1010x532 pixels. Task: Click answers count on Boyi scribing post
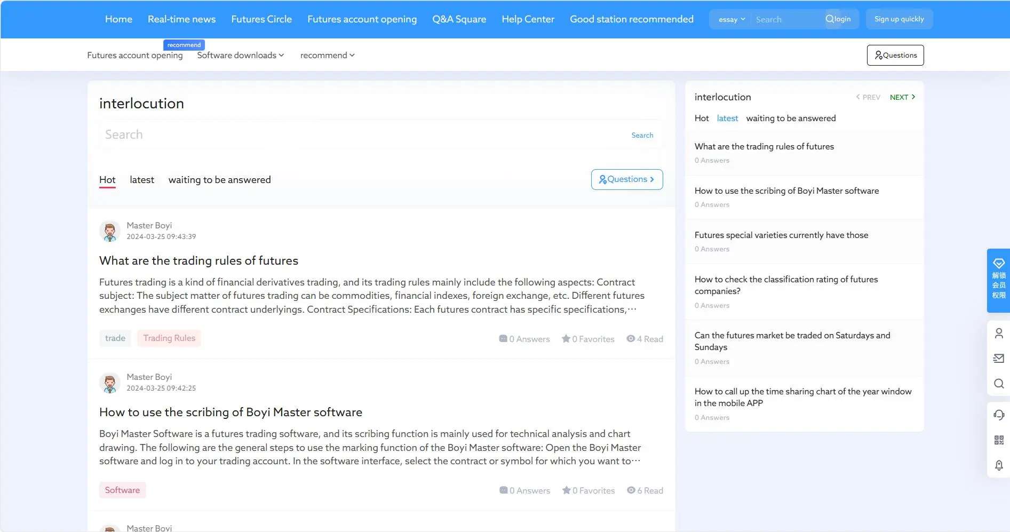(x=524, y=490)
